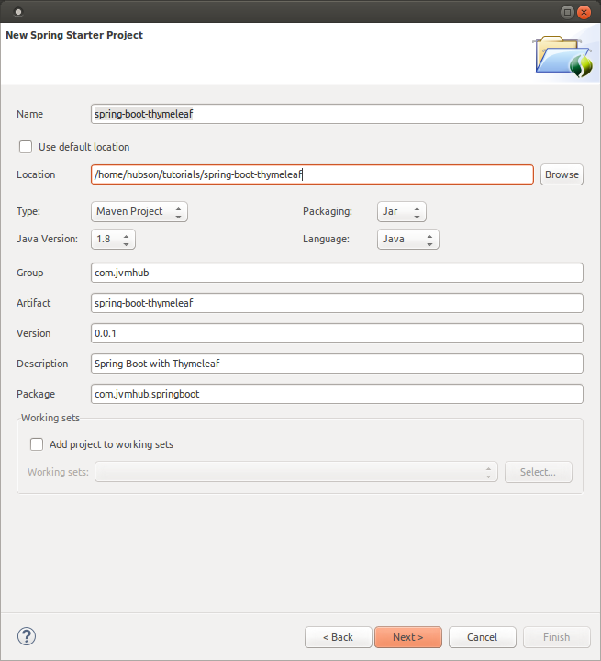Open the Language dropdown showing Java
This screenshot has width=601, height=661.
pos(408,240)
